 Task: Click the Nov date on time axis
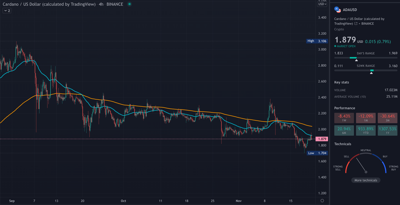click(239, 201)
